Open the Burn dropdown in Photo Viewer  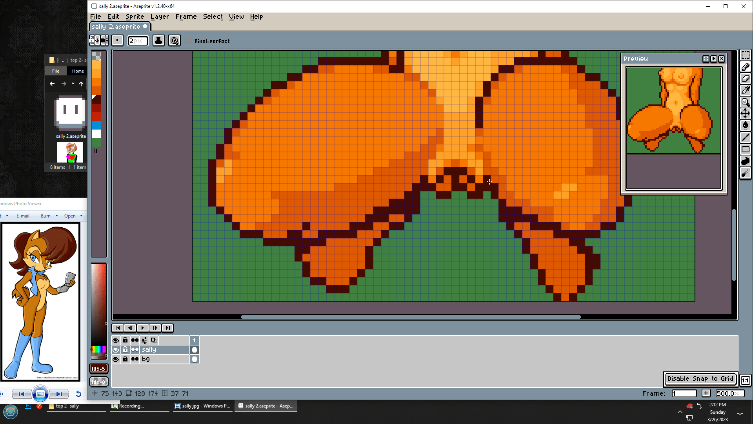click(56, 216)
